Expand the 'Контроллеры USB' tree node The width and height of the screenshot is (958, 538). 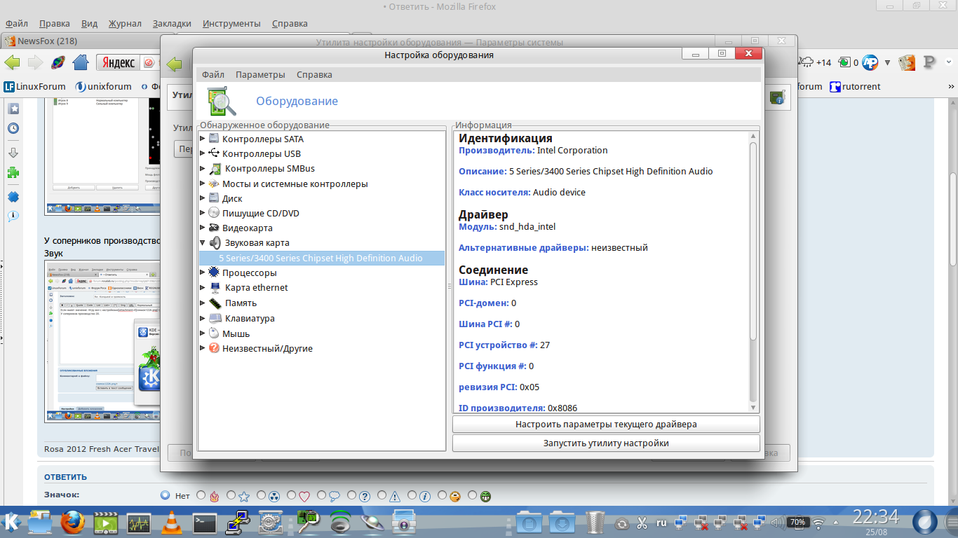click(x=203, y=153)
